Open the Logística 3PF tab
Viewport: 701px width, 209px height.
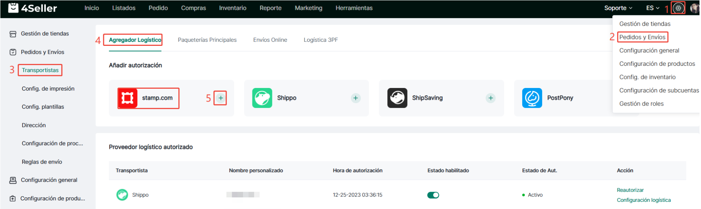pyautogui.click(x=320, y=40)
